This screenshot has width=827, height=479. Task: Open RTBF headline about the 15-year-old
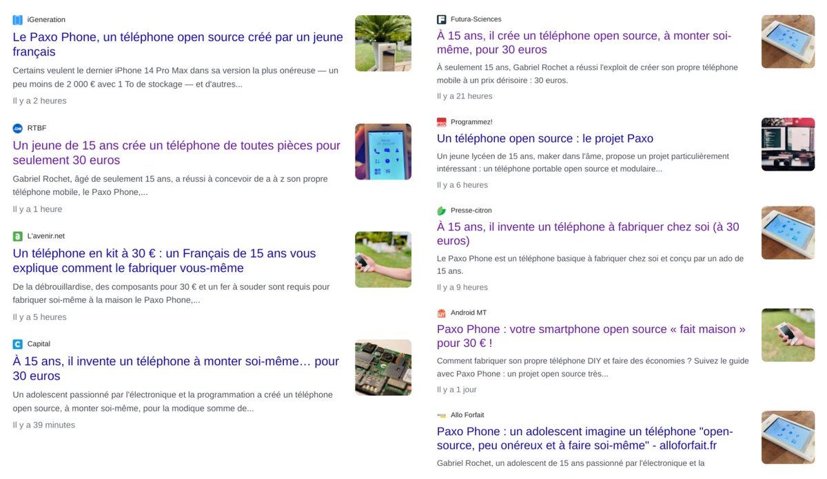click(x=176, y=153)
